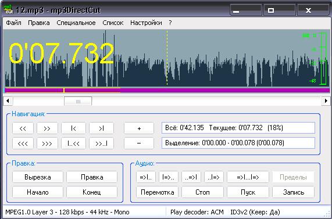
Task: Open the Файл menu
Action: coord(13,23)
